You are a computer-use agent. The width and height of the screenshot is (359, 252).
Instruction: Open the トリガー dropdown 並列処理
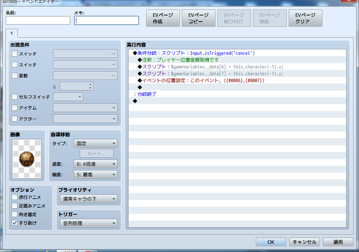(89, 223)
